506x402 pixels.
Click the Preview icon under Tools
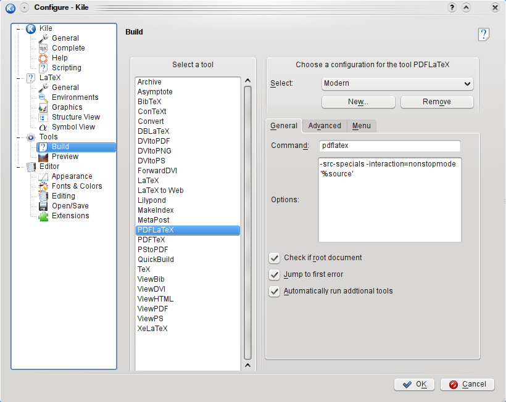coord(43,157)
